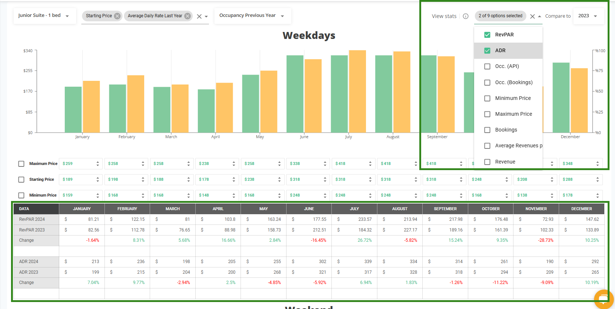Uncheck the RevPAR option
Image resolution: width=615 pixels, height=309 pixels.
click(x=487, y=35)
